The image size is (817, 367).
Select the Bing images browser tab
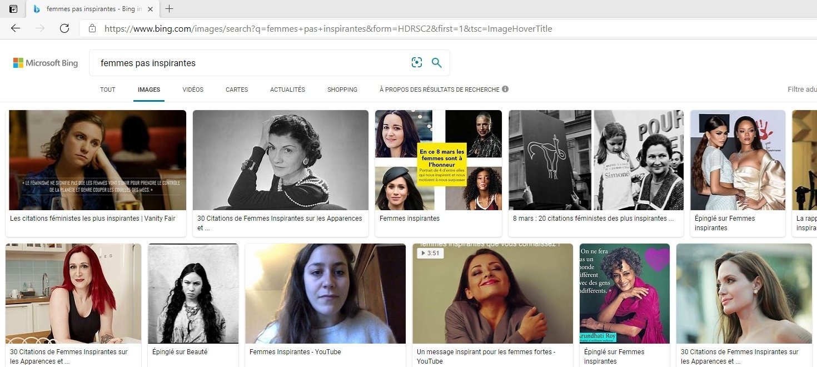(92, 9)
